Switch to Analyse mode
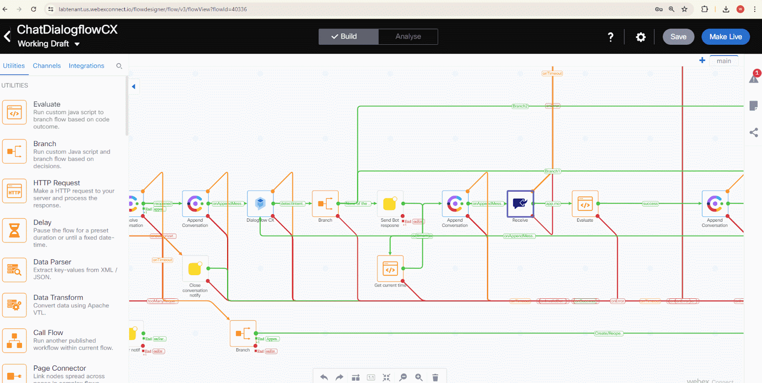Screen dimensions: 762x383 click(408, 37)
